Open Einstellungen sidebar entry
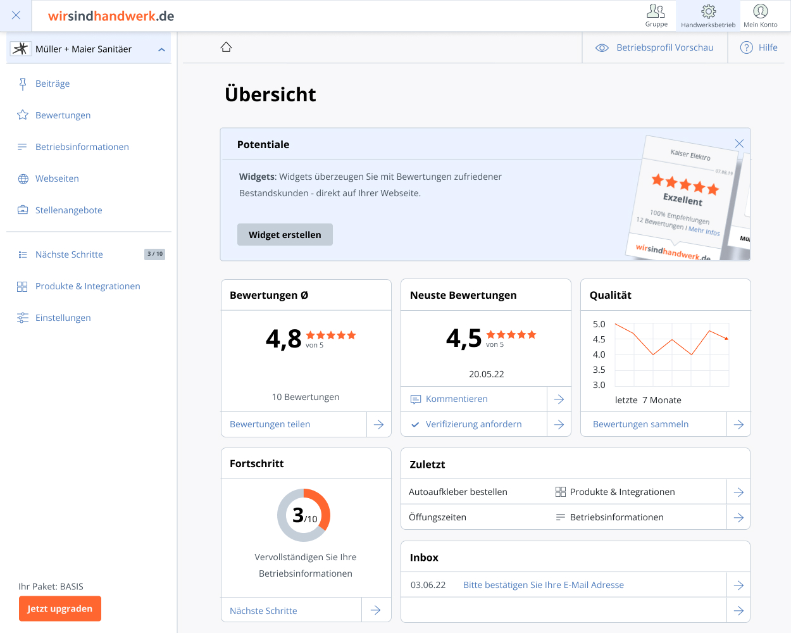The height and width of the screenshot is (633, 791). pos(63,318)
